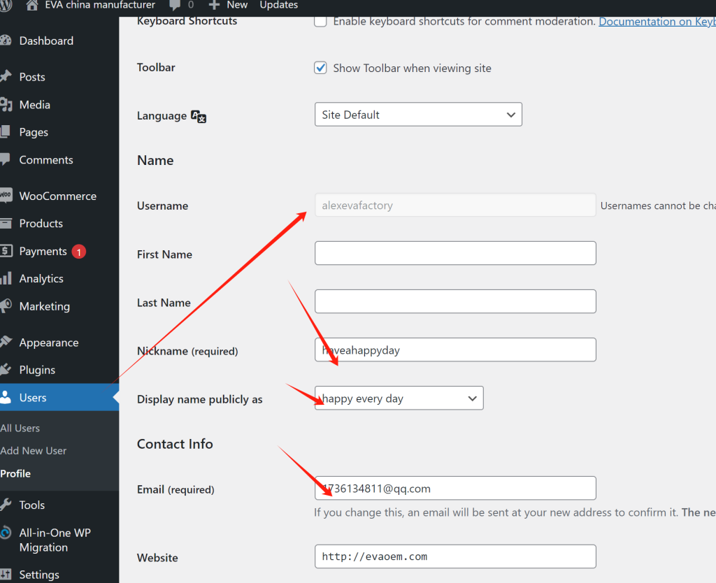
Task: Click the translation icon beside Language
Action: [x=199, y=117]
